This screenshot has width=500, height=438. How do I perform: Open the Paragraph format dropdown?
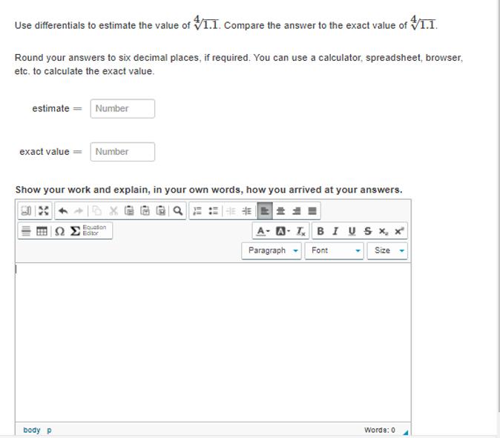coord(272,250)
